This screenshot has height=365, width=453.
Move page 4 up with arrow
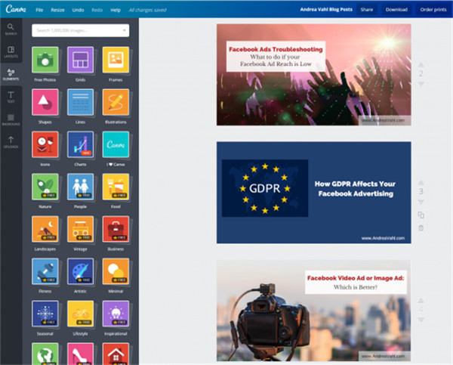(x=421, y=301)
